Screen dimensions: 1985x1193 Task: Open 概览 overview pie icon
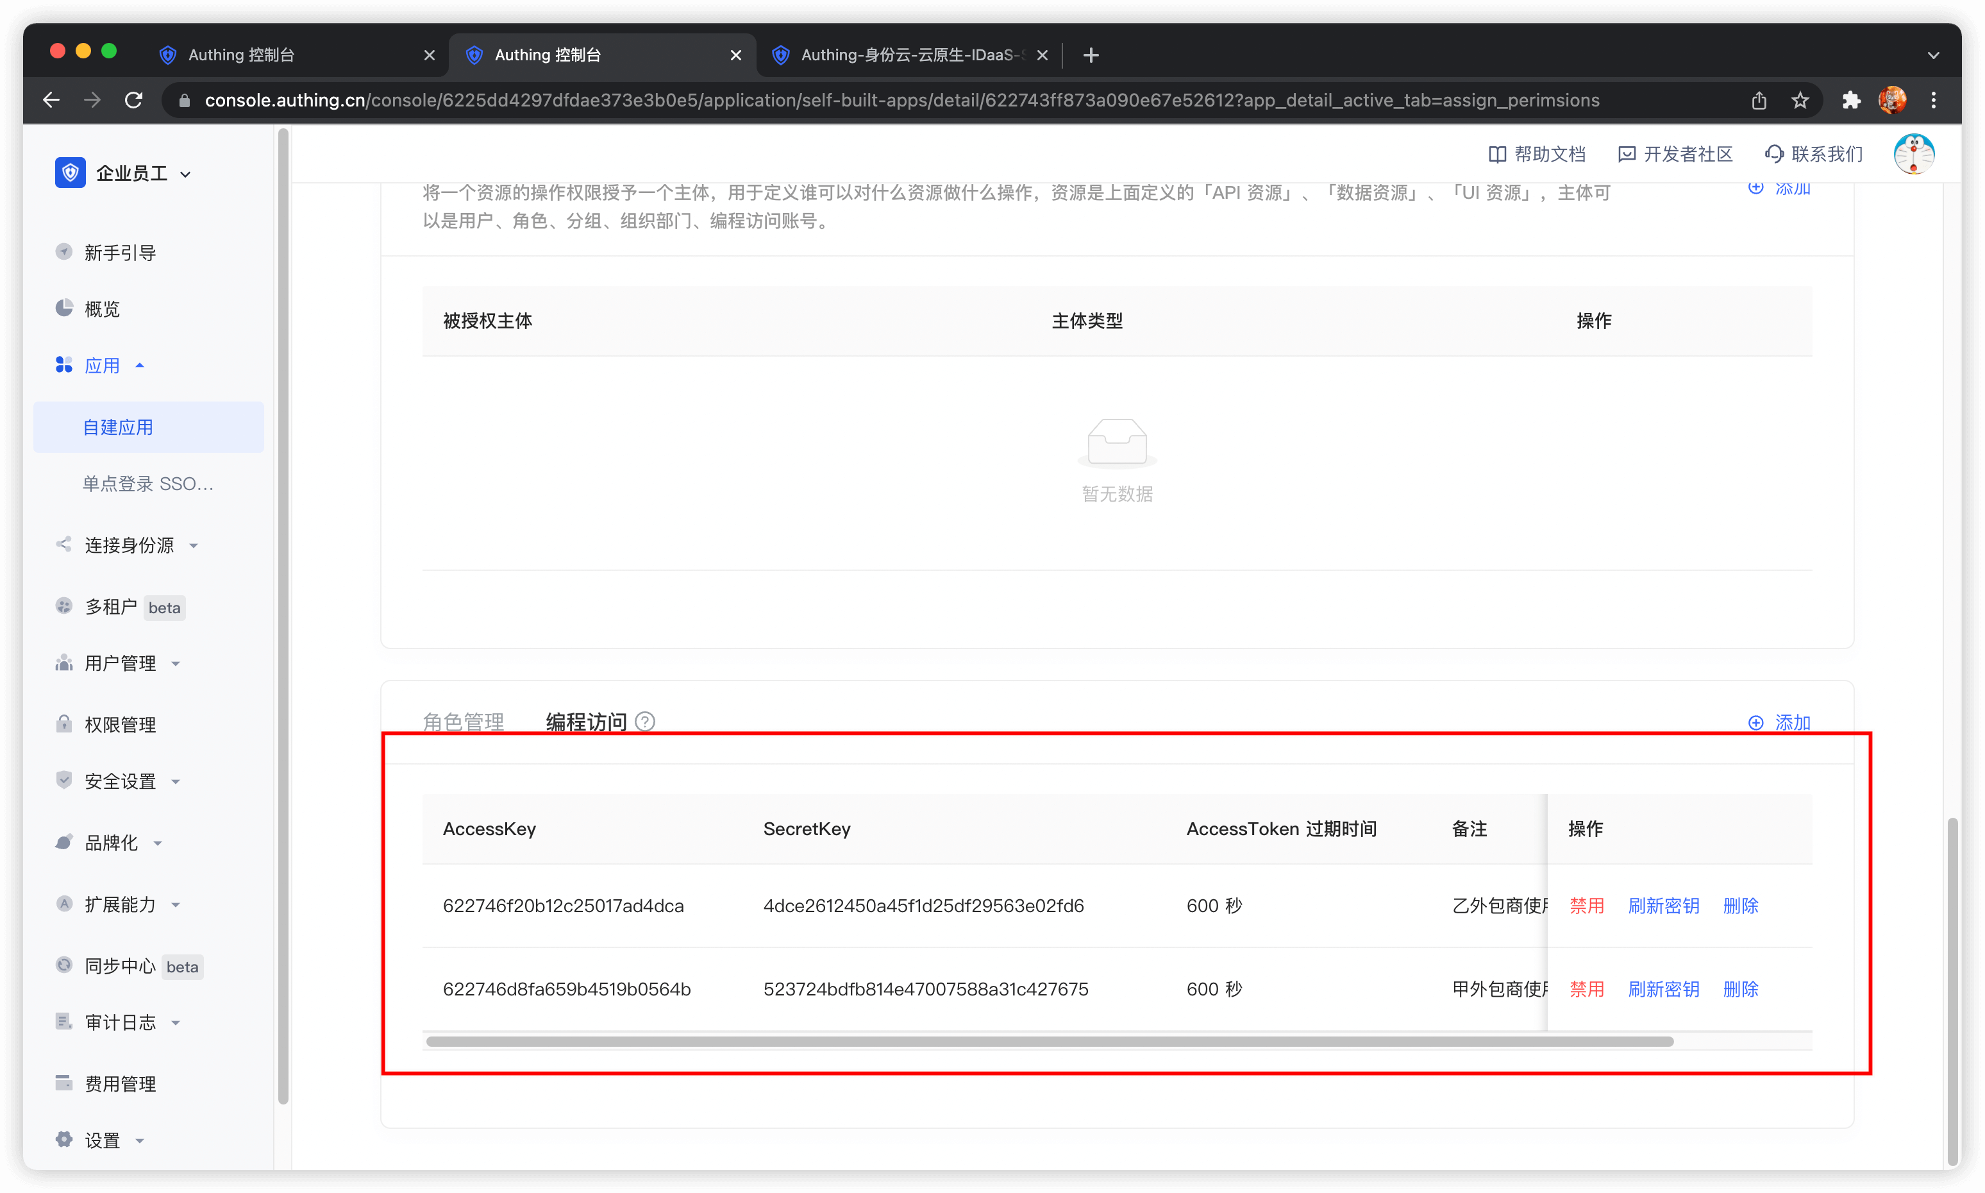63,308
